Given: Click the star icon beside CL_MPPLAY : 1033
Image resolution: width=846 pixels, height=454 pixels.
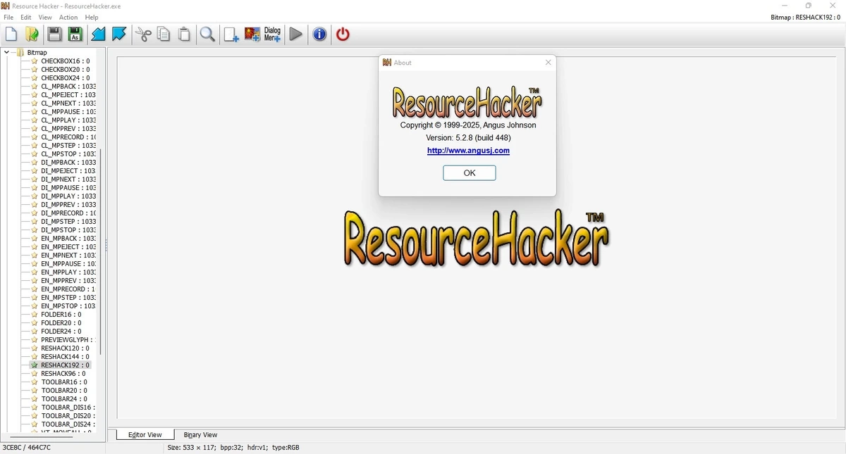Looking at the screenshot, I should coord(34,120).
